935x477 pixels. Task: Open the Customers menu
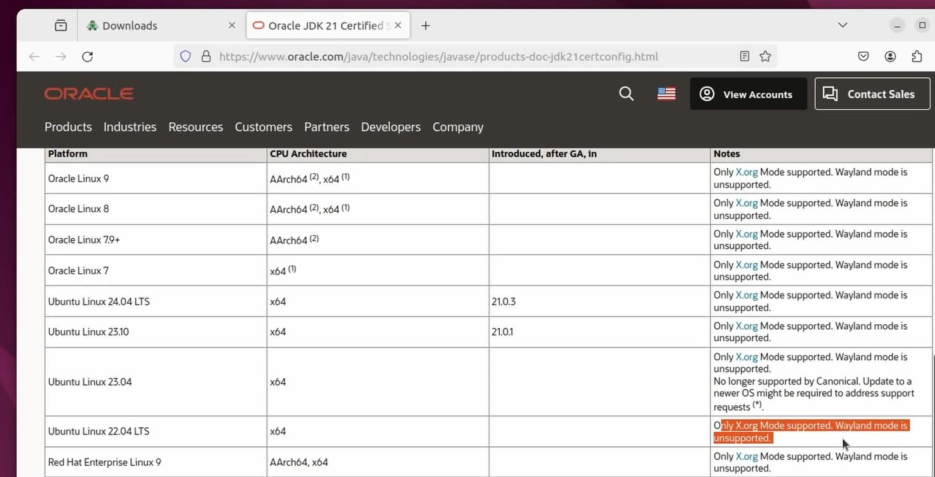(263, 127)
